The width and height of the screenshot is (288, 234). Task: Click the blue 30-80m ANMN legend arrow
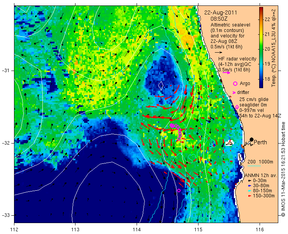(x=249, y=186)
